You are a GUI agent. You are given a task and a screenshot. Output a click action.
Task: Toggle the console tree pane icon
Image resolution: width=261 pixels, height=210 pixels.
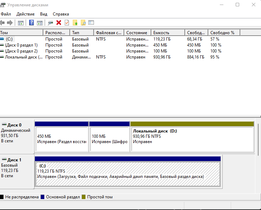(21, 23)
